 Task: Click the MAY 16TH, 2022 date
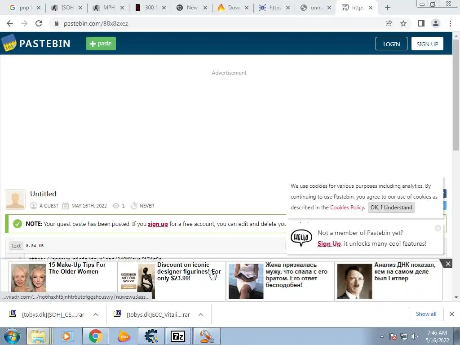(x=89, y=206)
